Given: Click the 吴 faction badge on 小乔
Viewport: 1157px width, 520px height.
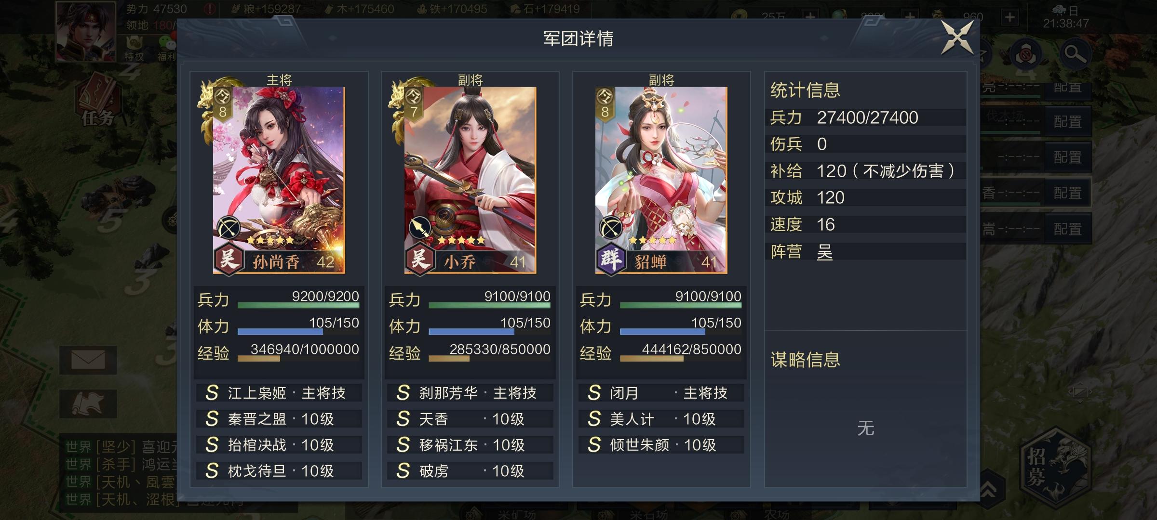Looking at the screenshot, I should [419, 259].
